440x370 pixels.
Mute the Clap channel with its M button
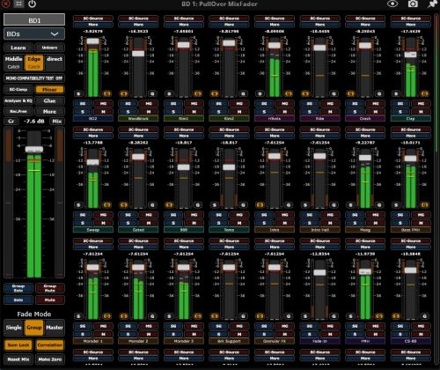tap(421, 112)
